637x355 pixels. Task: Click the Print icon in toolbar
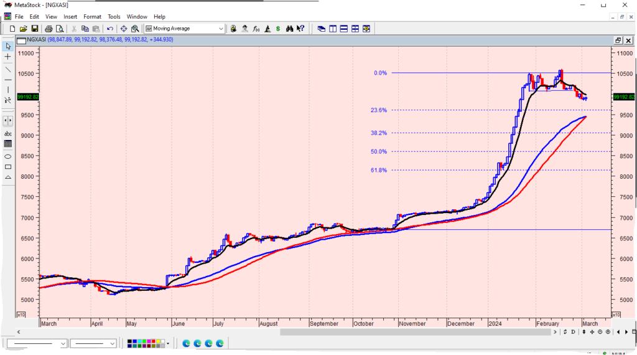(48, 29)
